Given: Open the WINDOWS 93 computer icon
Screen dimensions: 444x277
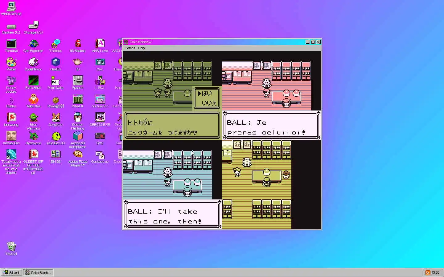Looking at the screenshot, I should point(11,9).
